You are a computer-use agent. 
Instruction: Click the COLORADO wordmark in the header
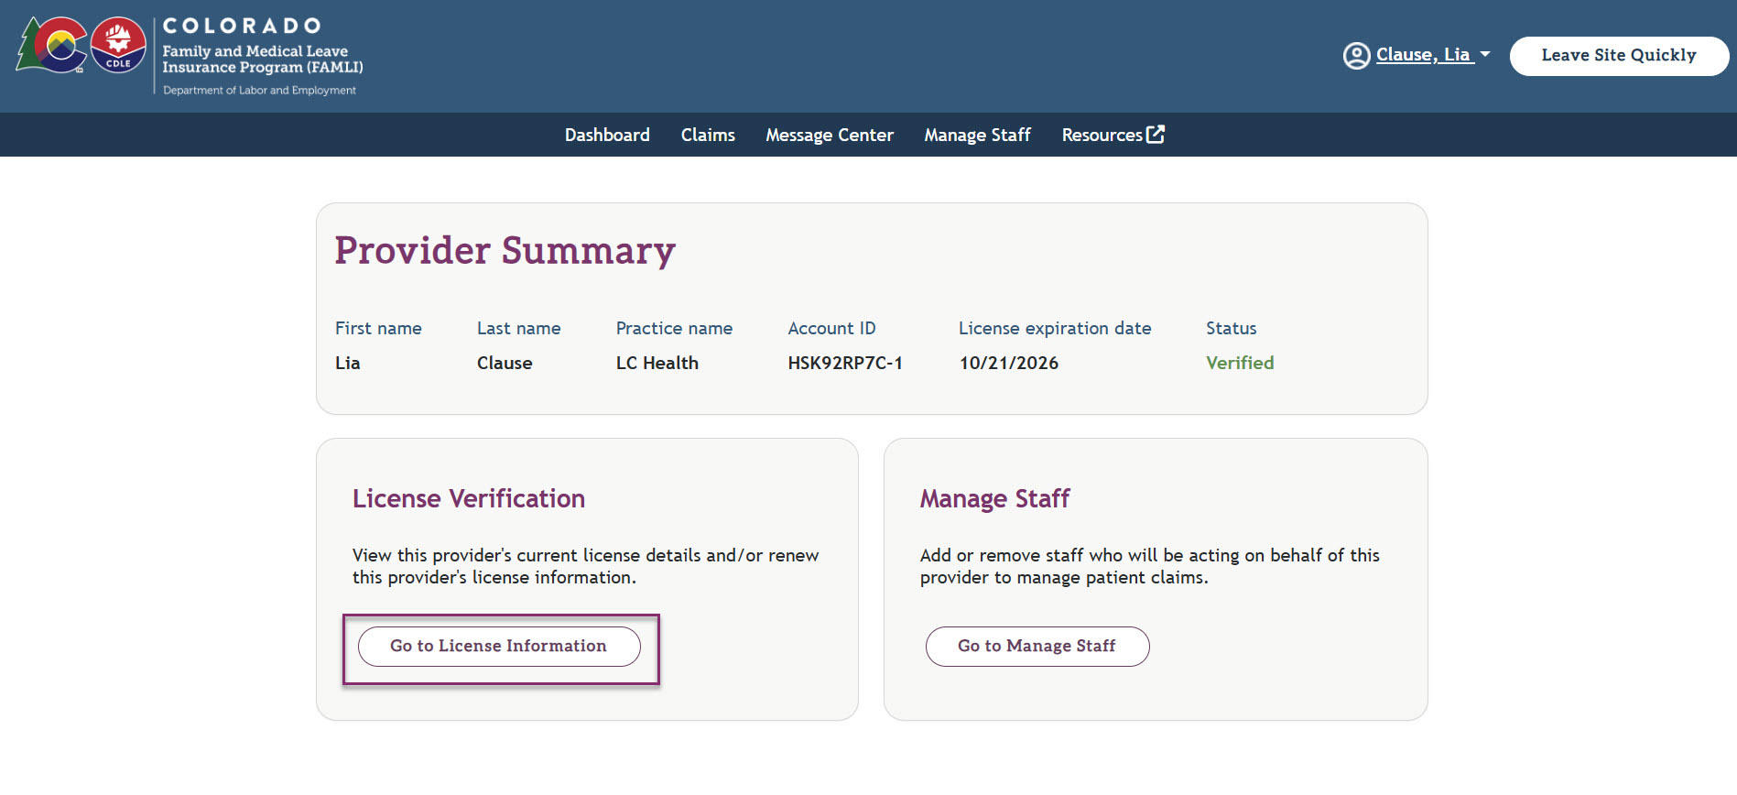(242, 26)
